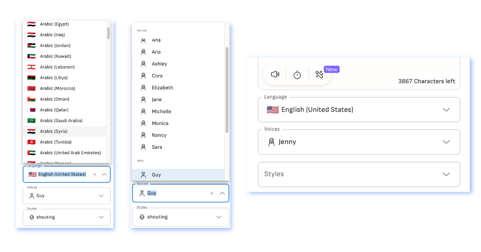Image resolution: width=481 pixels, height=252 pixels.
Task: Click the female avatar icon beside Cora
Action: [143, 76]
